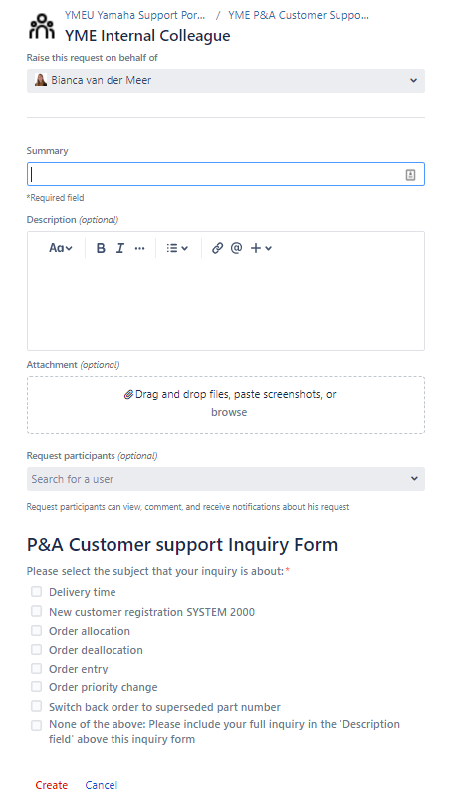The height and width of the screenshot is (809, 454).
Task: Tick the Order allocation checkbox
Action: click(36, 630)
